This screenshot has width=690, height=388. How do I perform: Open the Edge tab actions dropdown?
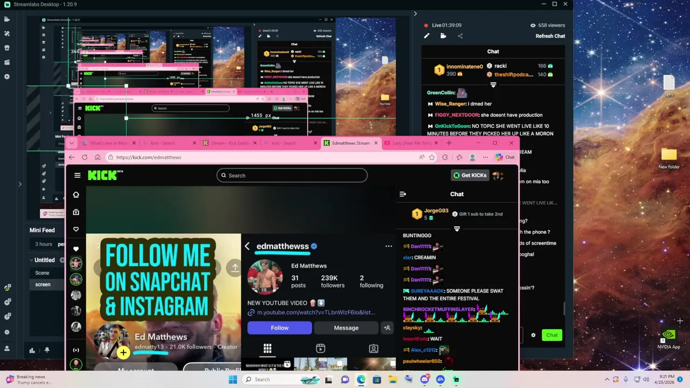click(x=72, y=143)
